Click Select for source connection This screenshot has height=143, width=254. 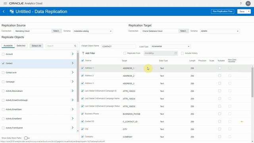pos(56,31)
